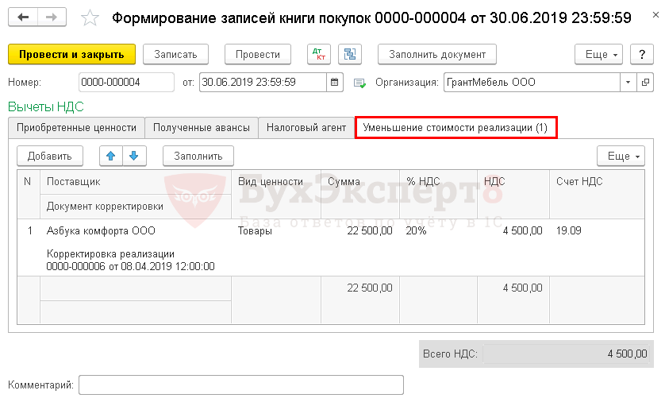Switch to Приобретенные ценности tab
The height and width of the screenshot is (402, 665).
tap(76, 128)
